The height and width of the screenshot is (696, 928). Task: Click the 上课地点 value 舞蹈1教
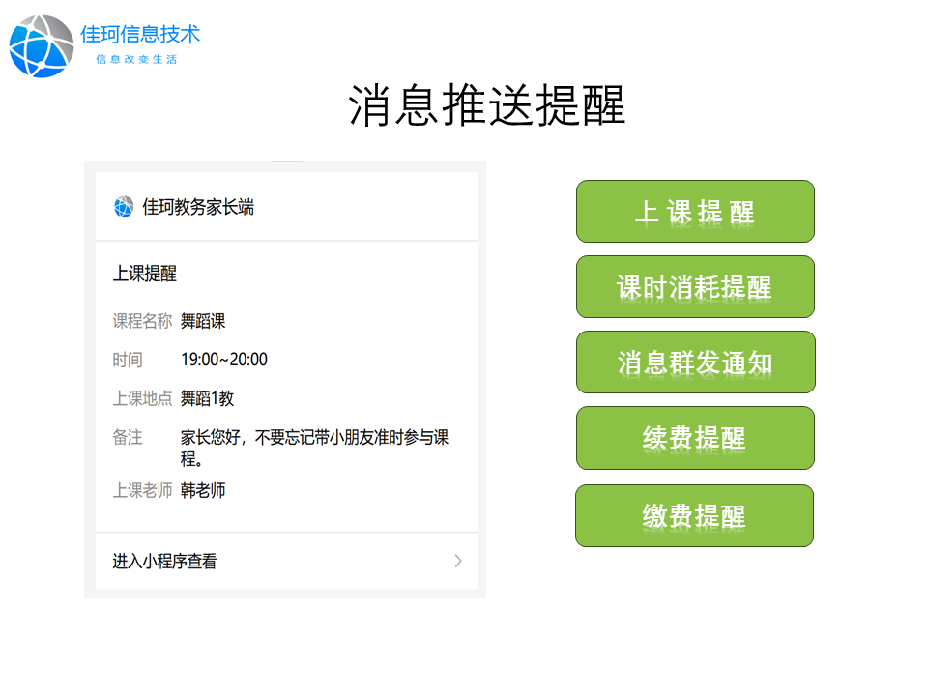point(207,398)
